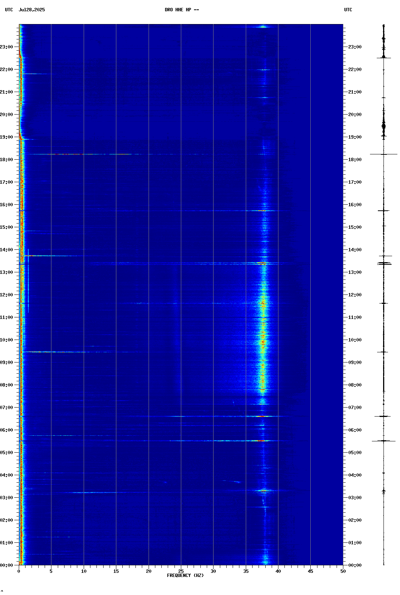Click the 0 tick label on frequency axis
Screen dimensions: 400x595
pyautogui.click(x=19, y=571)
